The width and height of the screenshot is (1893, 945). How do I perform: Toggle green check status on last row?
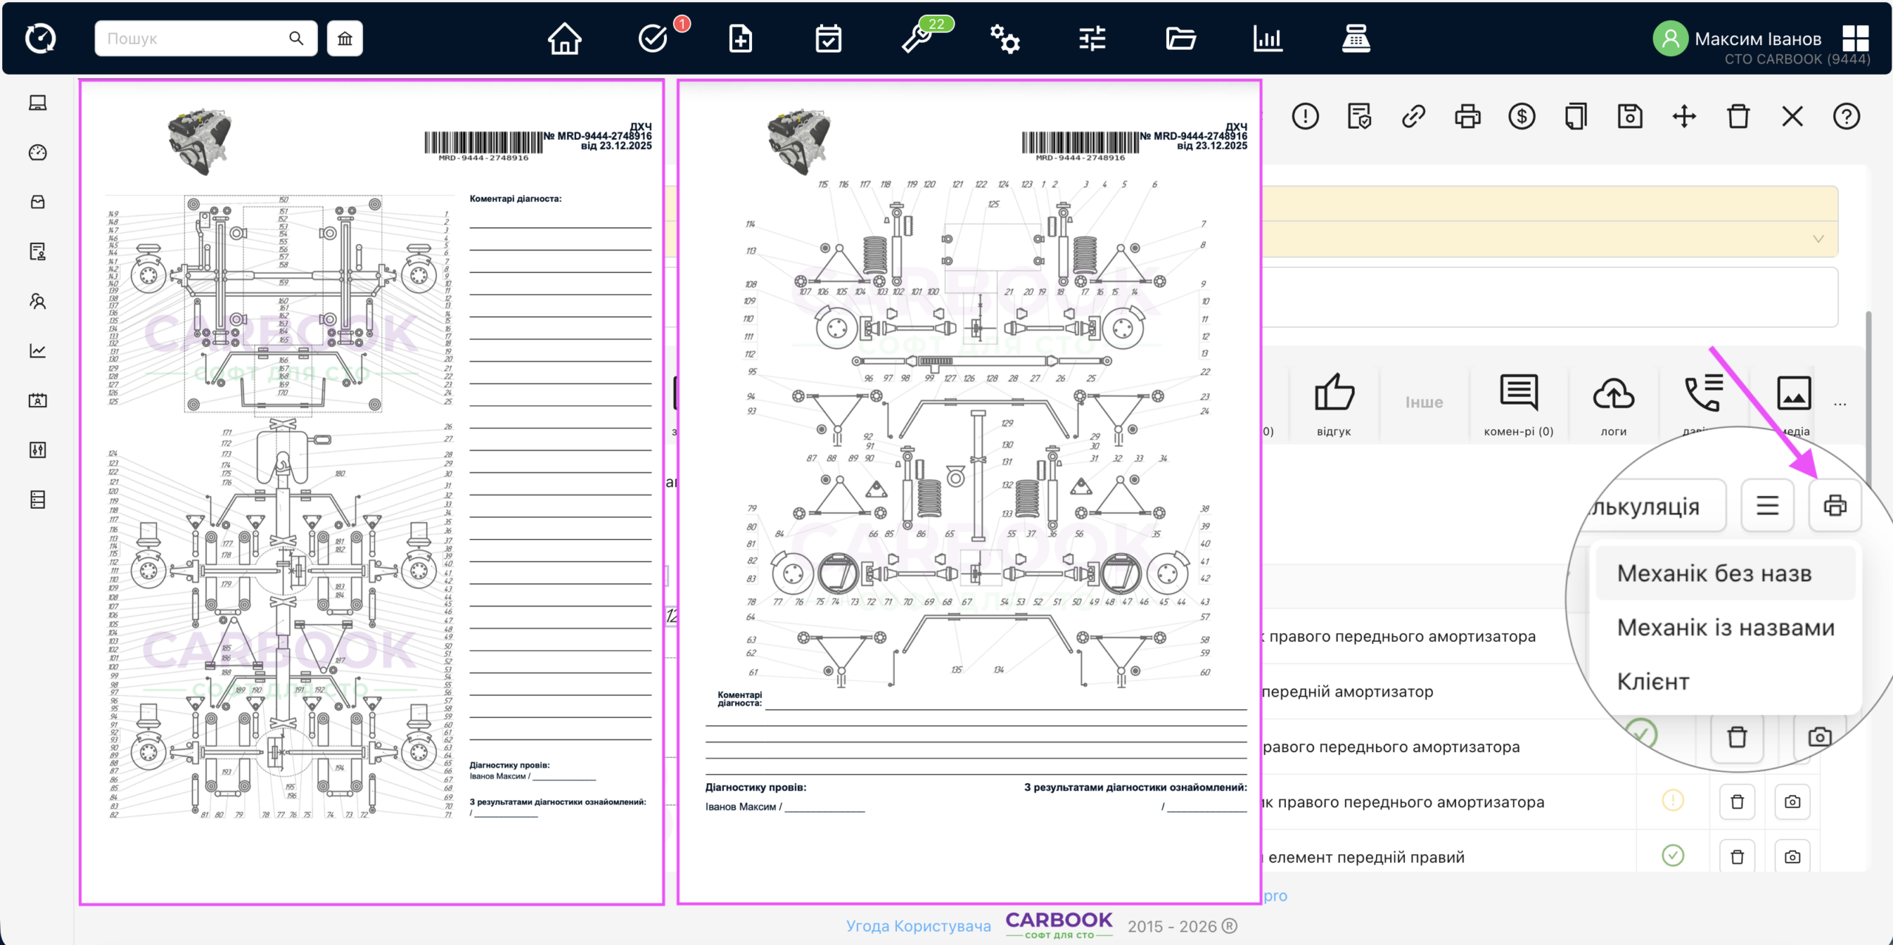click(x=1673, y=856)
